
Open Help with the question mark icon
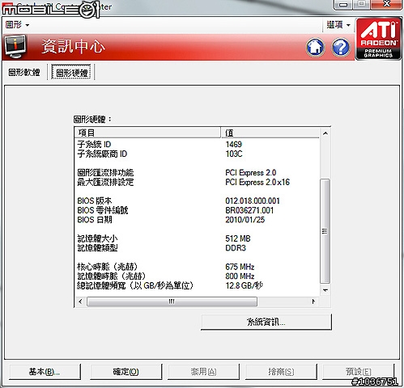341,48
